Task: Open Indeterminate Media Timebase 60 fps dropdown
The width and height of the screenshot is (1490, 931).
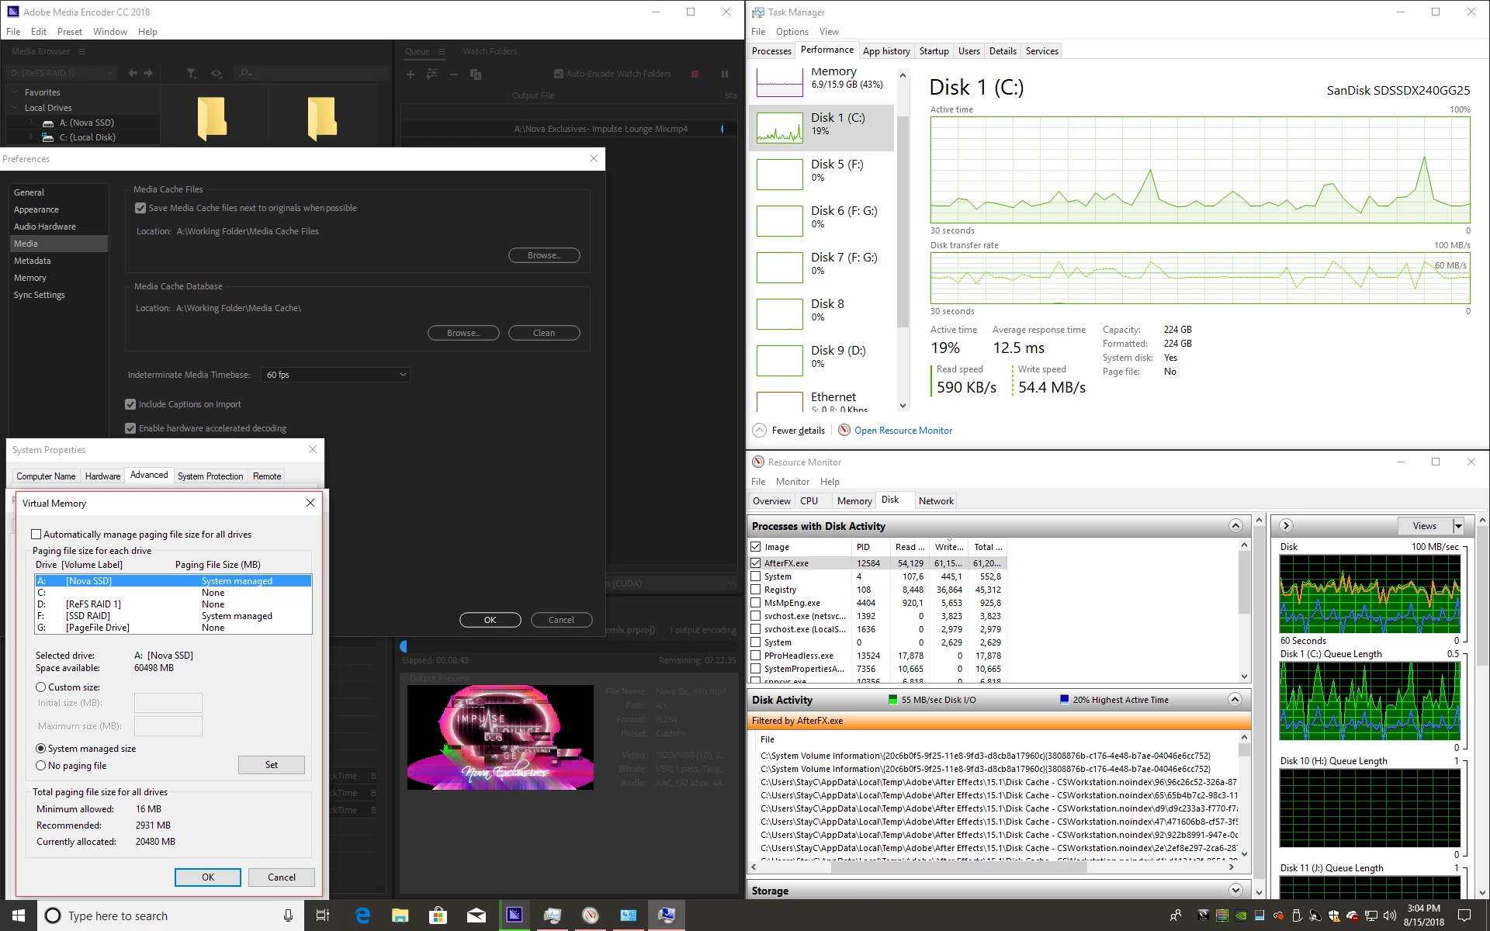Action: (335, 375)
